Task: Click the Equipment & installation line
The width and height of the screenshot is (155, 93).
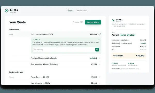Action: (x=129, y=40)
